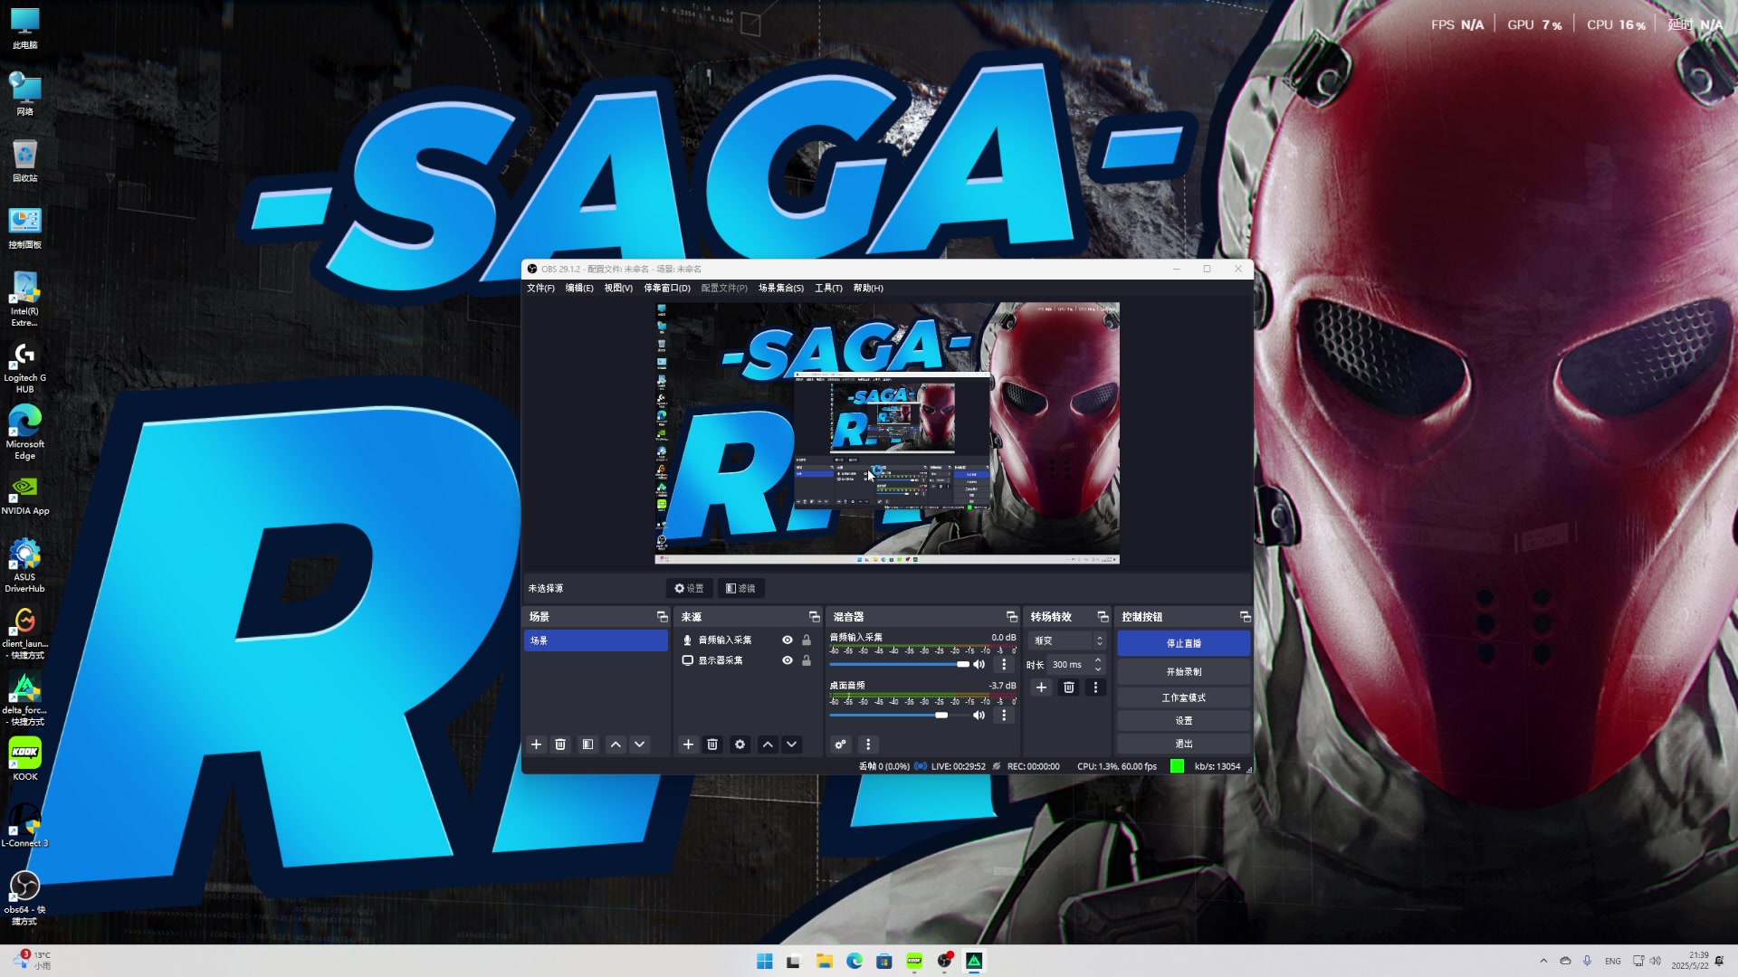
Task: Open the 帮助(H) menu
Action: coord(868,288)
